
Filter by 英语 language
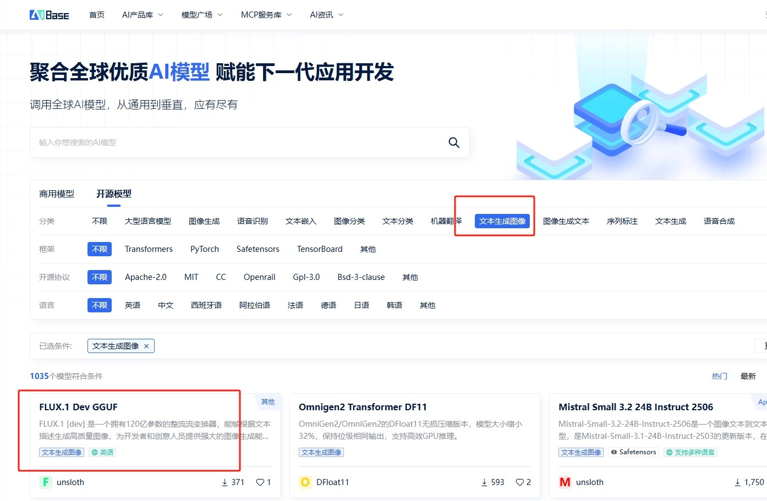[133, 305]
